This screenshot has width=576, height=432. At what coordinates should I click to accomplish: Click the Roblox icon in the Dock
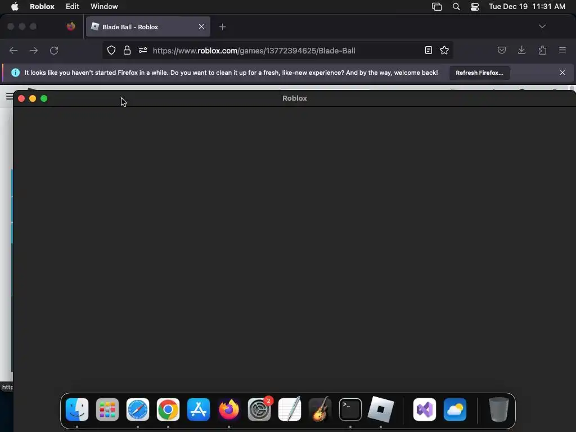(x=381, y=409)
